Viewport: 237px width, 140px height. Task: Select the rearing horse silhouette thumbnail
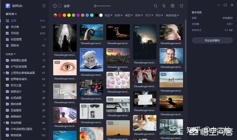pos(171,103)
